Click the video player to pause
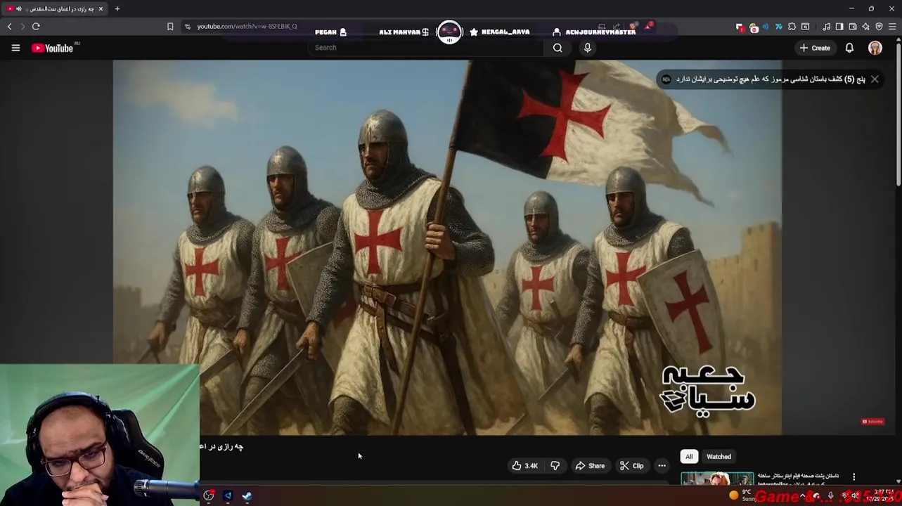This screenshot has width=902, height=506. (447, 247)
